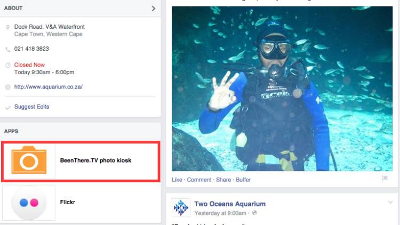Screen dimensions: 400x225
Task: Click the location pin icon
Action: (x=7, y=27)
